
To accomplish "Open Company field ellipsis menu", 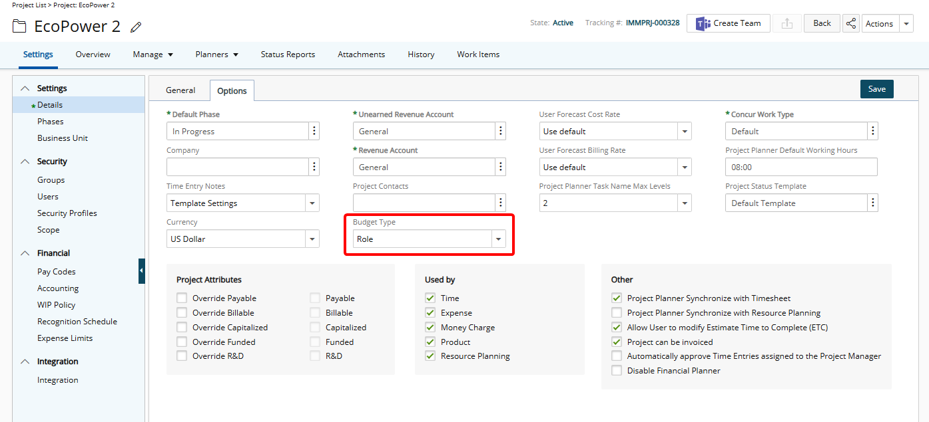I will pos(314,167).
